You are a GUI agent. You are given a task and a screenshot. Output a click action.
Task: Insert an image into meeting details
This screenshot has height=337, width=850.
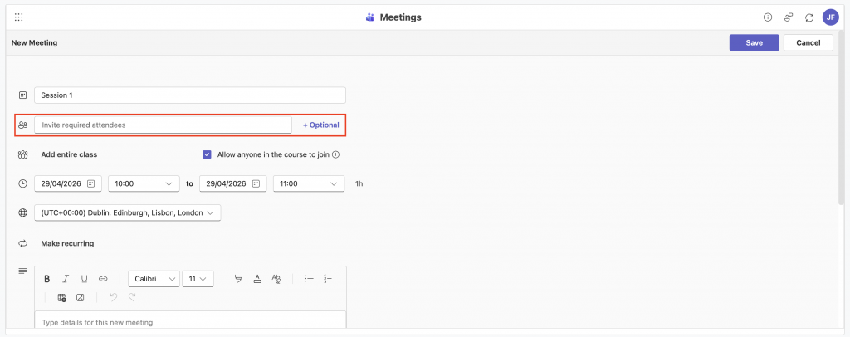[x=81, y=297]
